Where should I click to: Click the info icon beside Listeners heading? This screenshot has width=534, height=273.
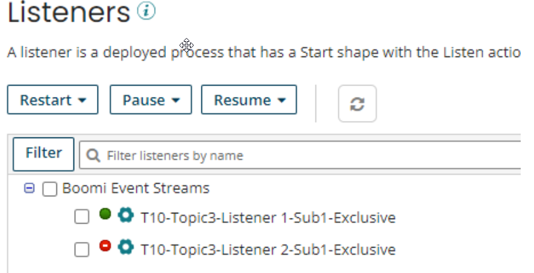click(x=146, y=11)
